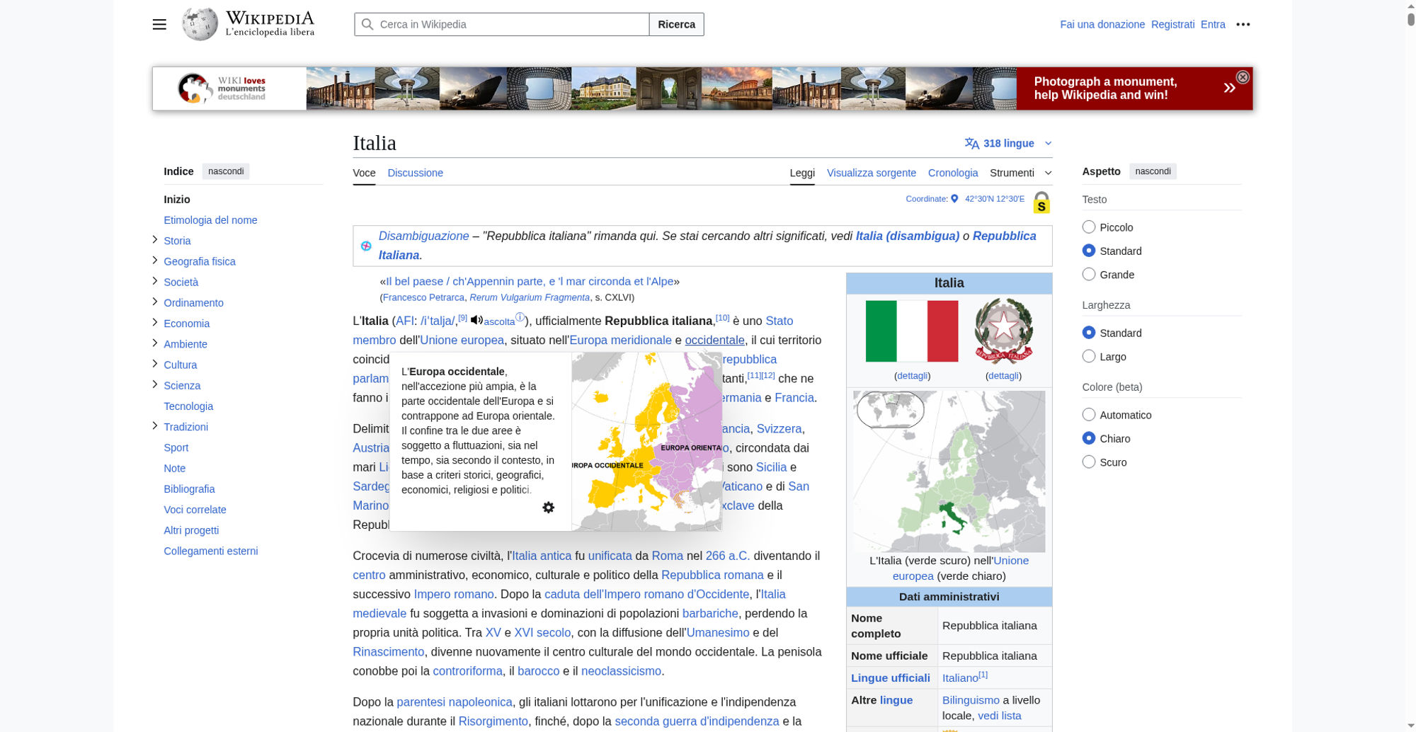Expand the Scienza section

coord(154,384)
